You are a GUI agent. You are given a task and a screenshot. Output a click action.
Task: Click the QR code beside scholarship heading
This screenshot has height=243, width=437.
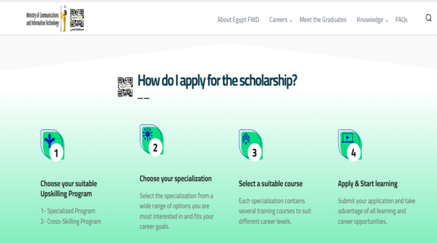(x=125, y=87)
